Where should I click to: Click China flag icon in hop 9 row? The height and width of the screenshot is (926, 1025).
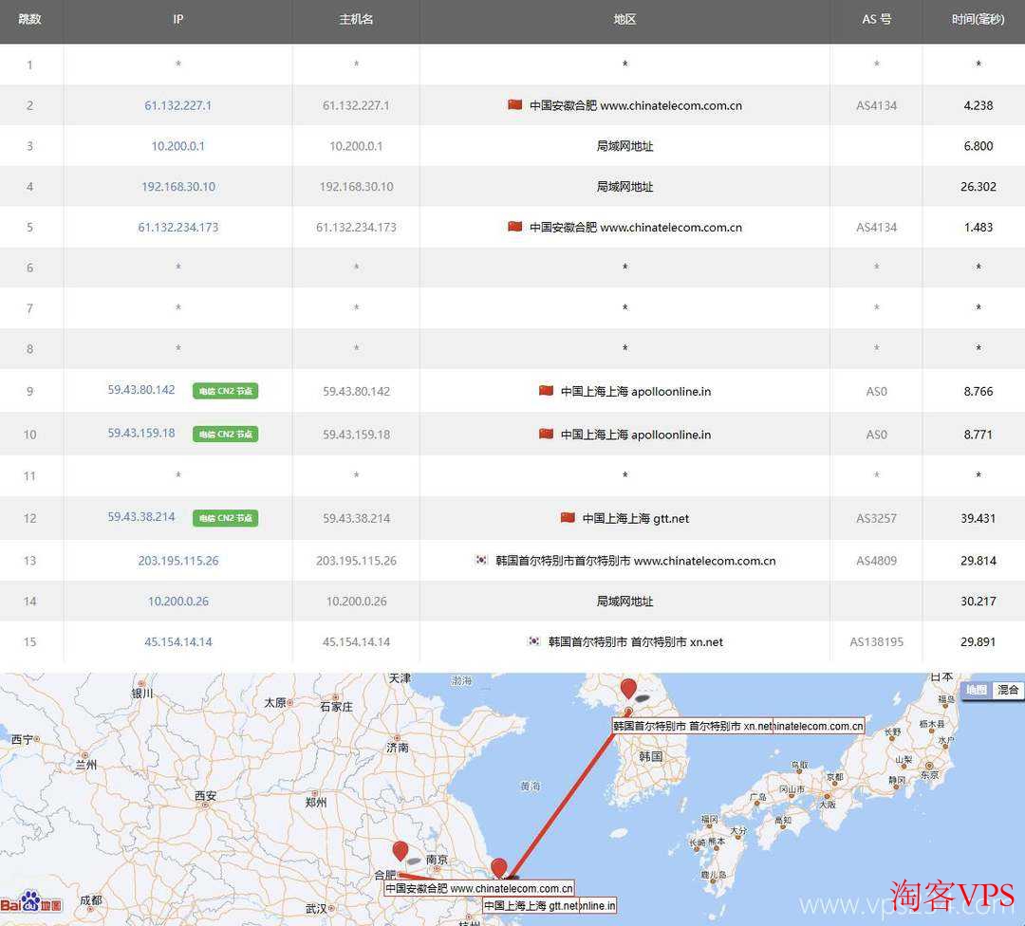(546, 390)
